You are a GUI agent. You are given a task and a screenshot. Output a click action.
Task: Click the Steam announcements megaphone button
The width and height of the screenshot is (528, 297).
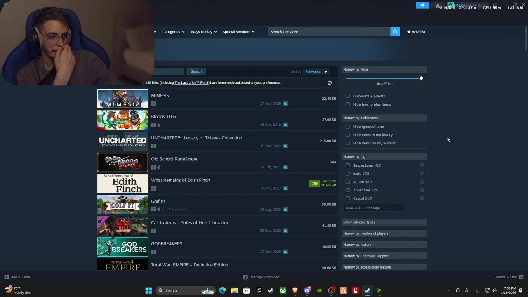click(x=422, y=5)
